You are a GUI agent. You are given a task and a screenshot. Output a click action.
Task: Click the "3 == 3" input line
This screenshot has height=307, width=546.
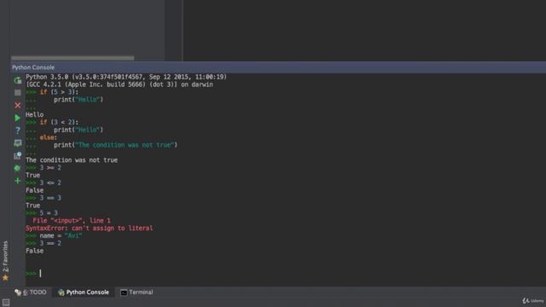point(50,198)
